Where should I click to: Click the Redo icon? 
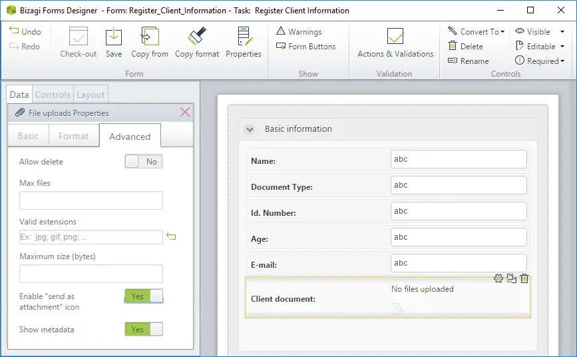14,46
